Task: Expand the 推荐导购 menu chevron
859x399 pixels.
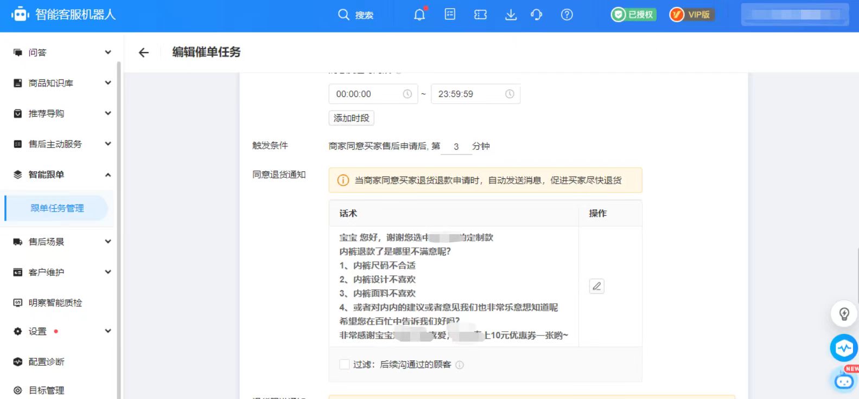Action: tap(107, 113)
